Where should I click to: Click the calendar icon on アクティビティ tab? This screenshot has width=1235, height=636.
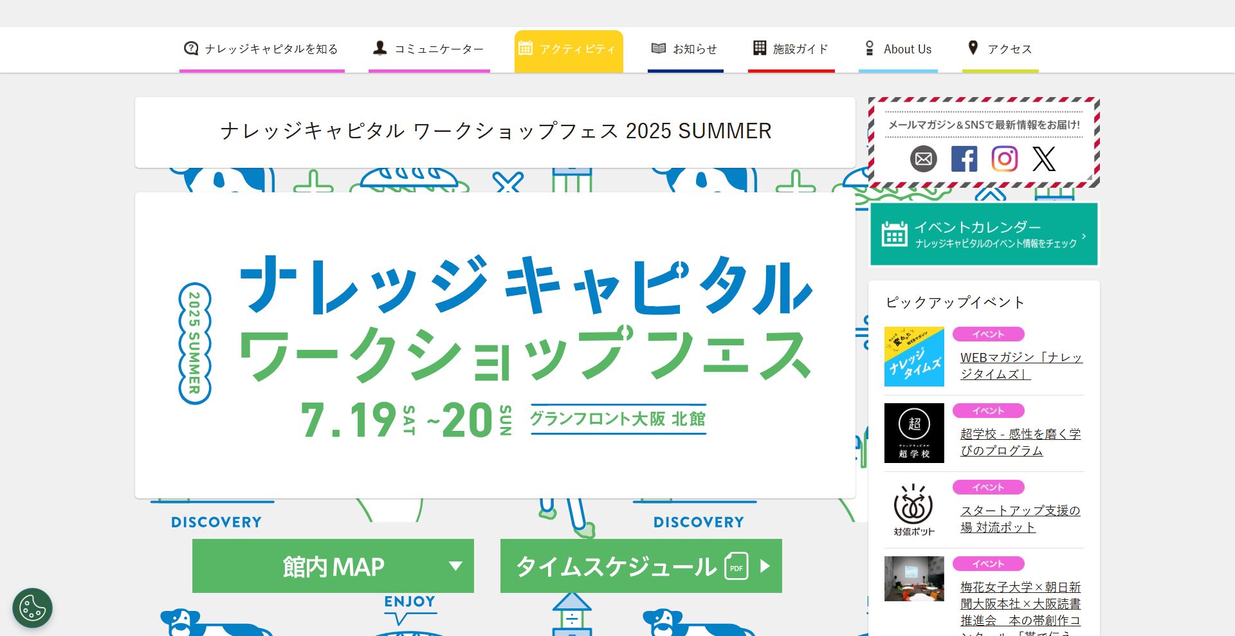tap(526, 48)
